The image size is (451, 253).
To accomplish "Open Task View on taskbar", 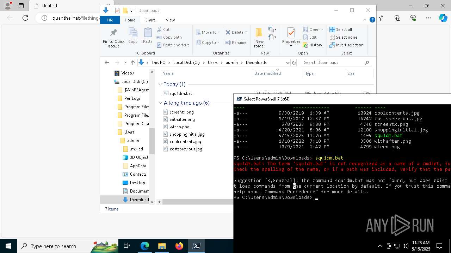I will pos(127,246).
